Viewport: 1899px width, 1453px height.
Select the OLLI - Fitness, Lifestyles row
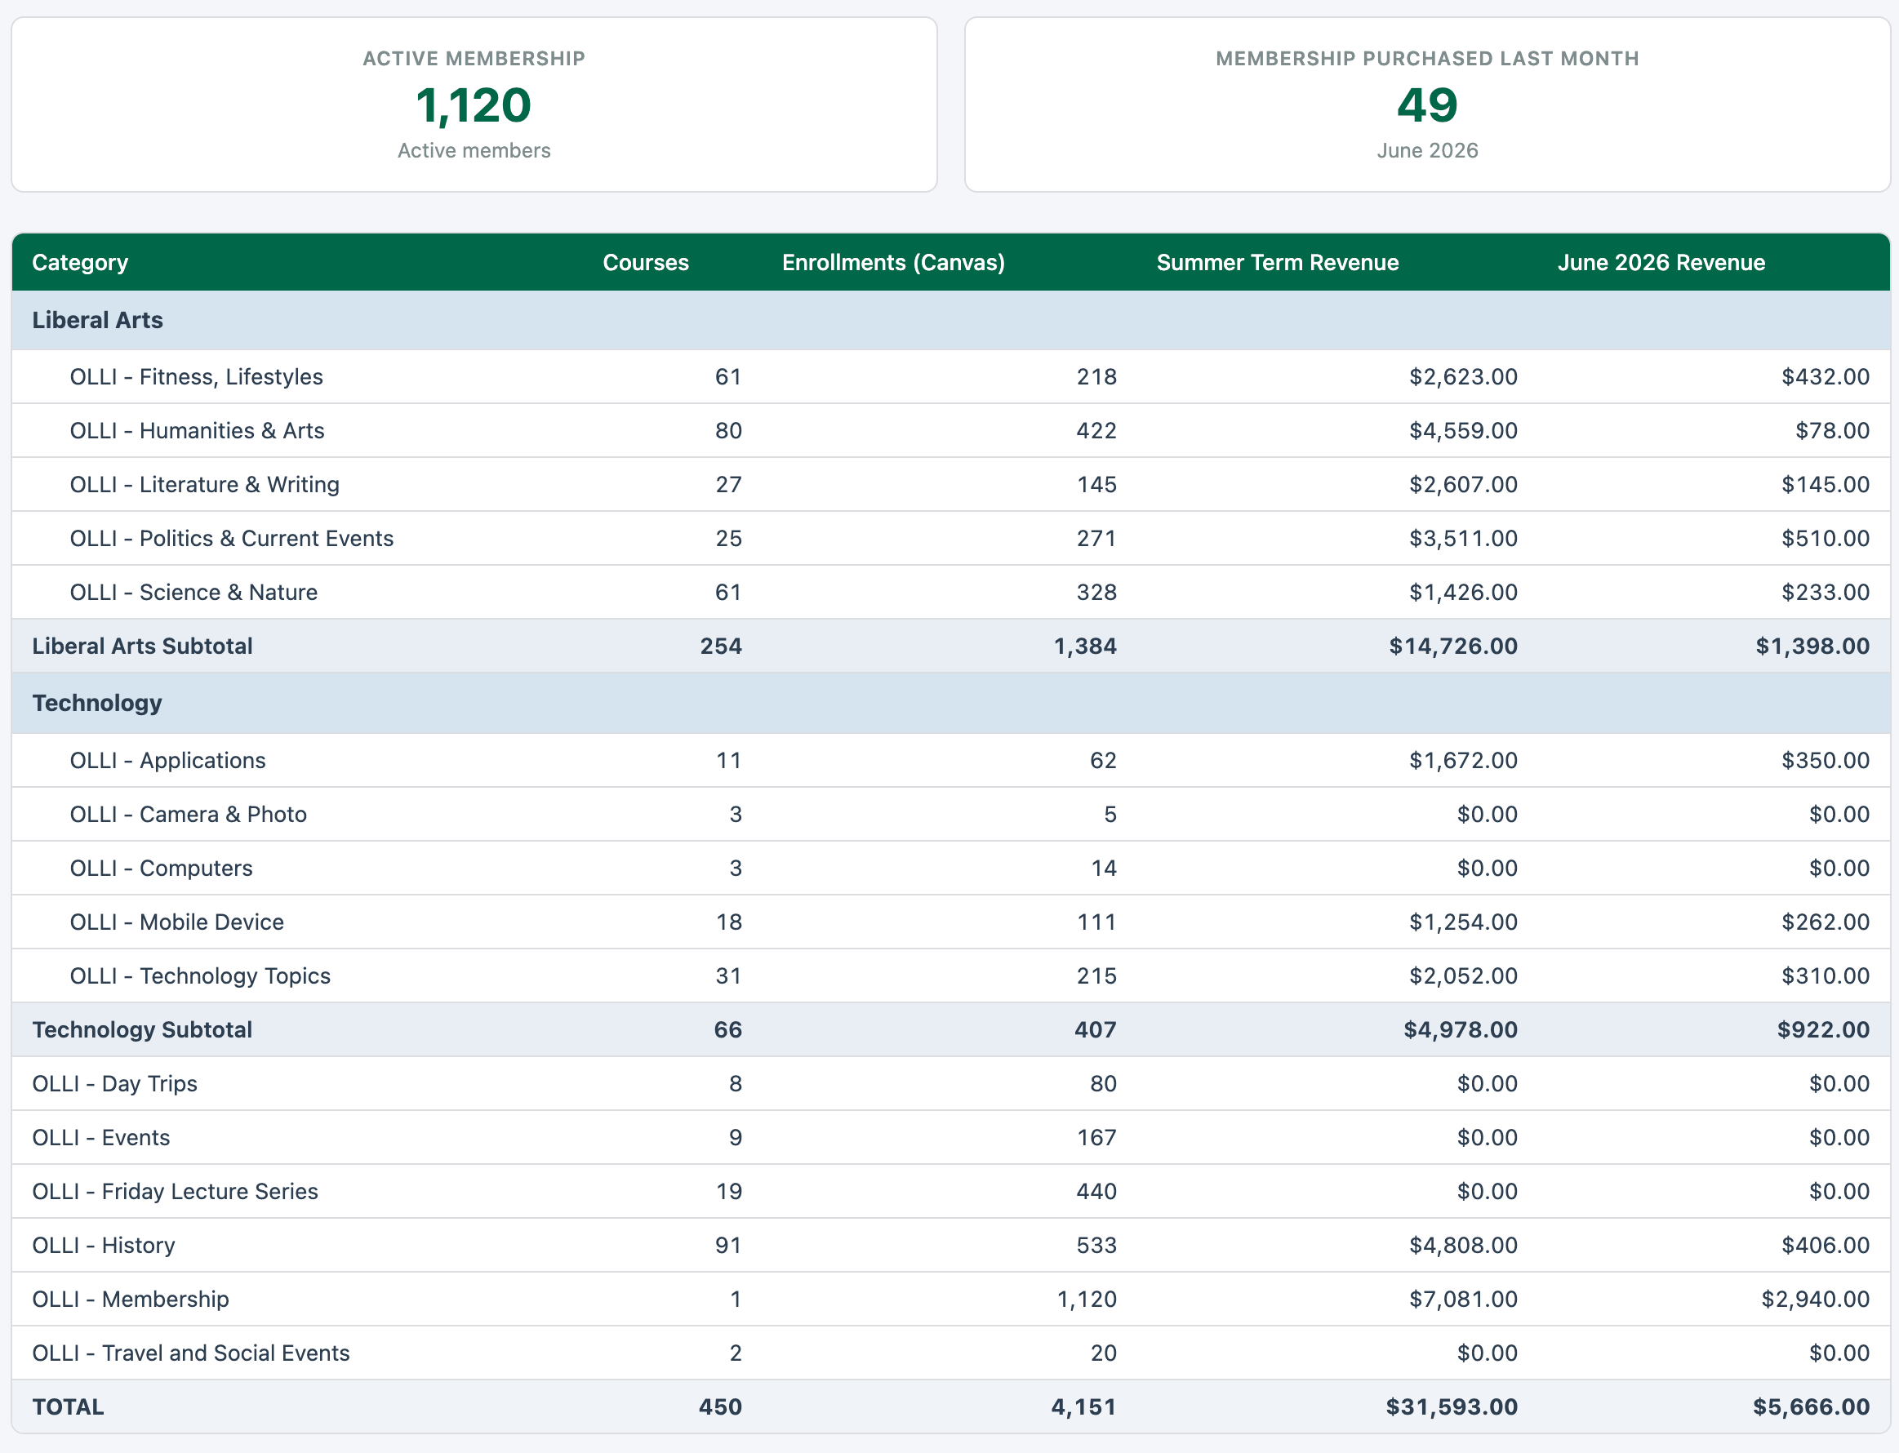pos(951,377)
